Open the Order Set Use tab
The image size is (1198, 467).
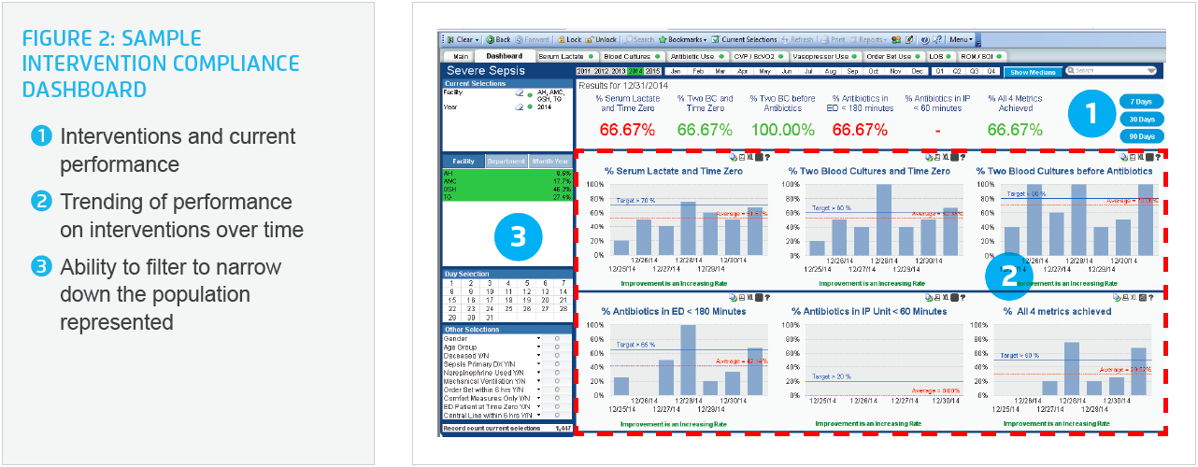(x=892, y=57)
